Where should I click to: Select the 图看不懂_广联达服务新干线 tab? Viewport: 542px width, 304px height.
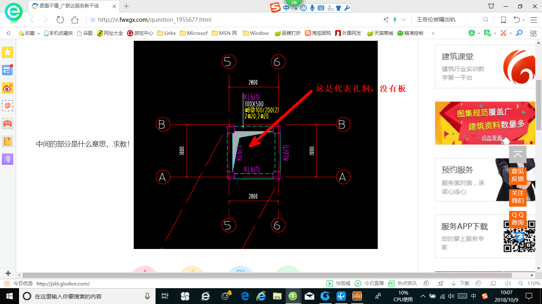[73, 6]
